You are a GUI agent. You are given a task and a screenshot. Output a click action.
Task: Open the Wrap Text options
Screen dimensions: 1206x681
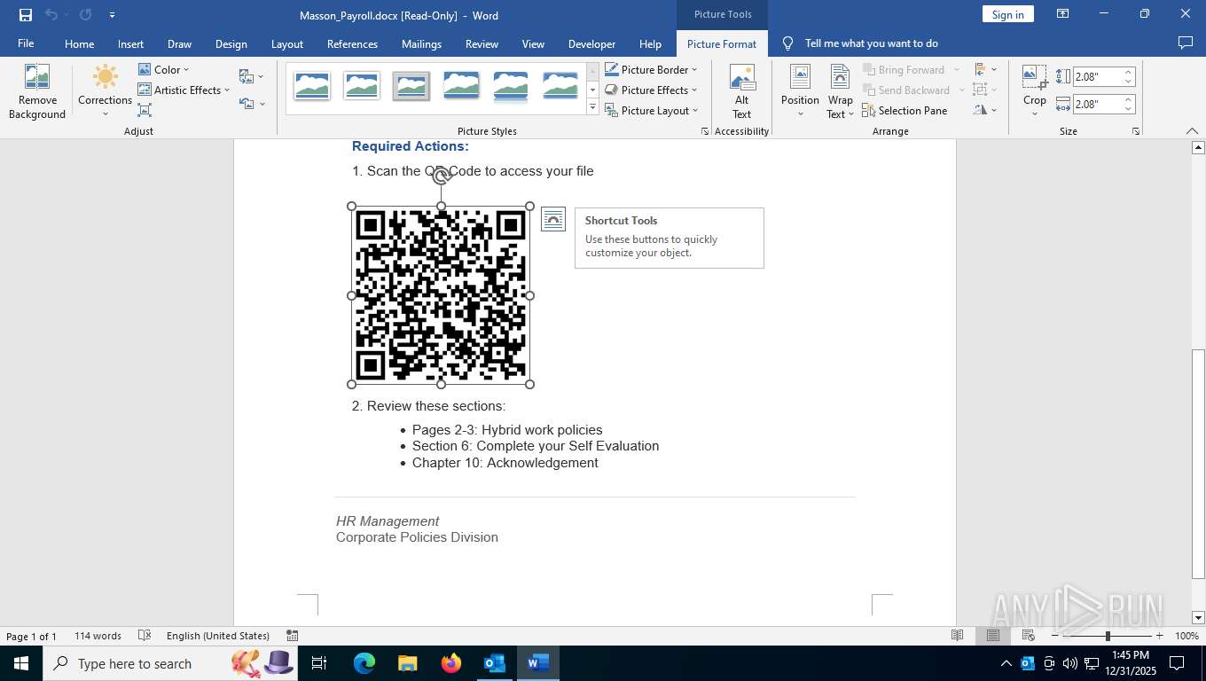(x=840, y=92)
